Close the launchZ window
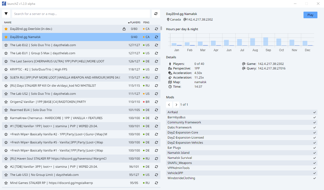Image resolution: width=324 pixels, height=190 pixels. (318, 4)
